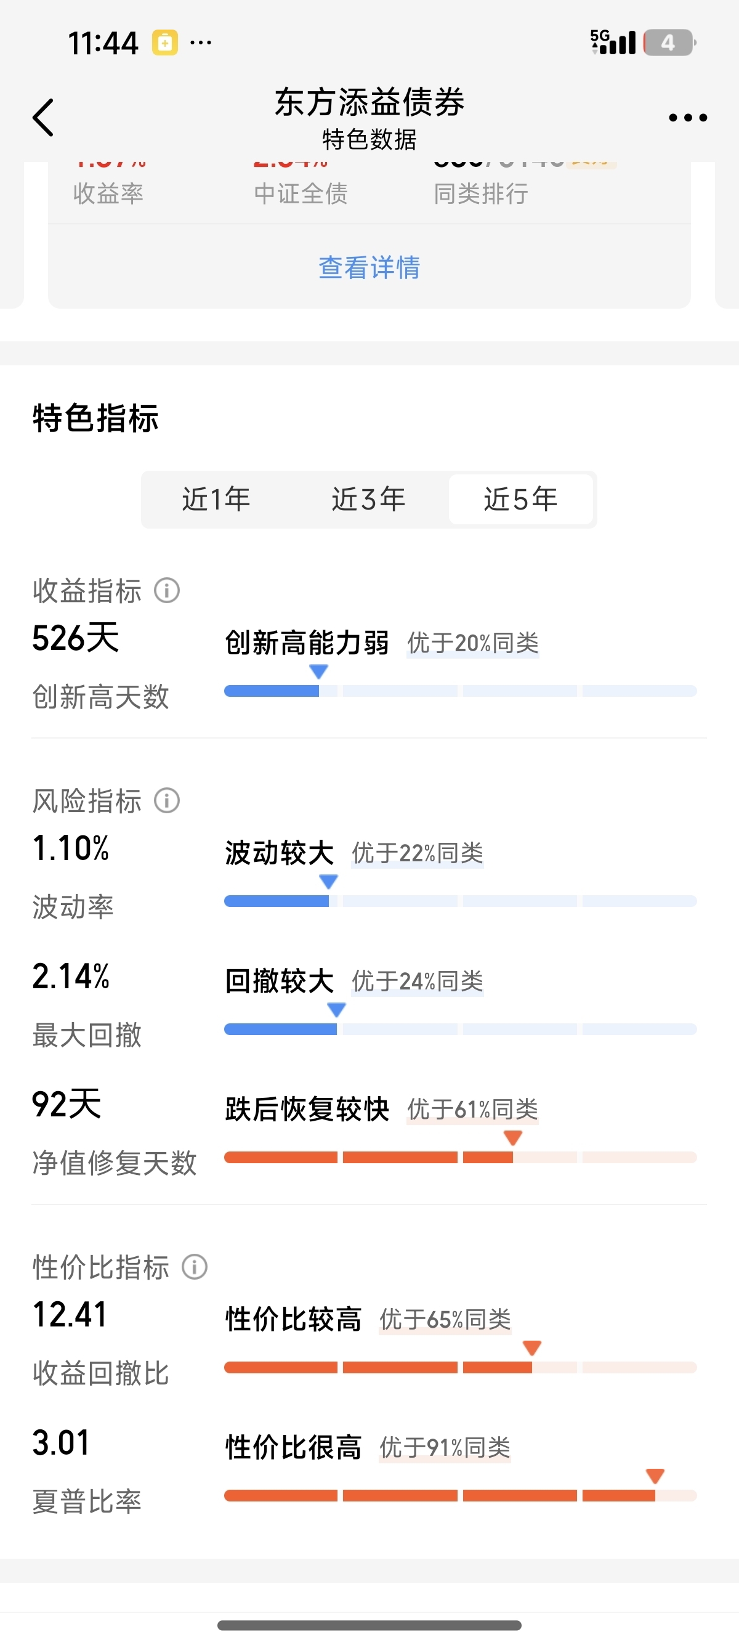Tap the 净值修复天数 bar marker triangle
The image size is (739, 1645).
pyautogui.click(x=513, y=1137)
